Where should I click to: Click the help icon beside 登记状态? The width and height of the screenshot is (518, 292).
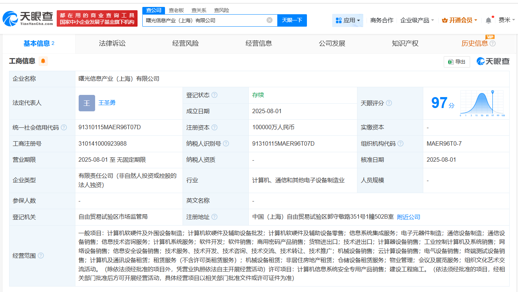pos(215,95)
